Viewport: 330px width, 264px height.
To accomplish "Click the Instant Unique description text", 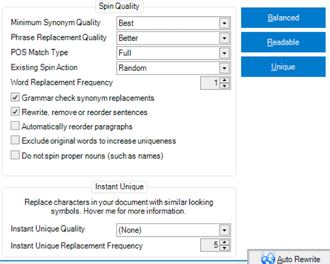I will coord(119,206).
